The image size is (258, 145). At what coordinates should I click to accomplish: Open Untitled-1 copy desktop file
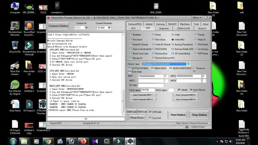click(29, 128)
